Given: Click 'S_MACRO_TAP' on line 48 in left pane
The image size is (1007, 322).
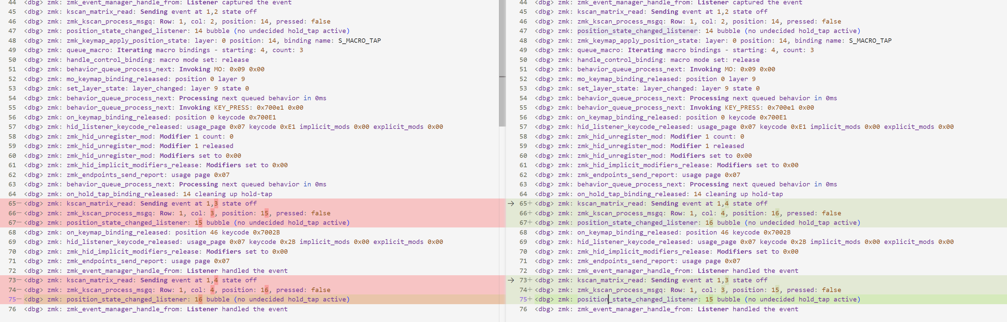Looking at the screenshot, I should click(359, 41).
